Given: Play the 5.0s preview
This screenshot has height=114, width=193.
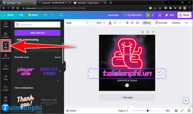Looking at the screenshot, I should tap(170, 15).
